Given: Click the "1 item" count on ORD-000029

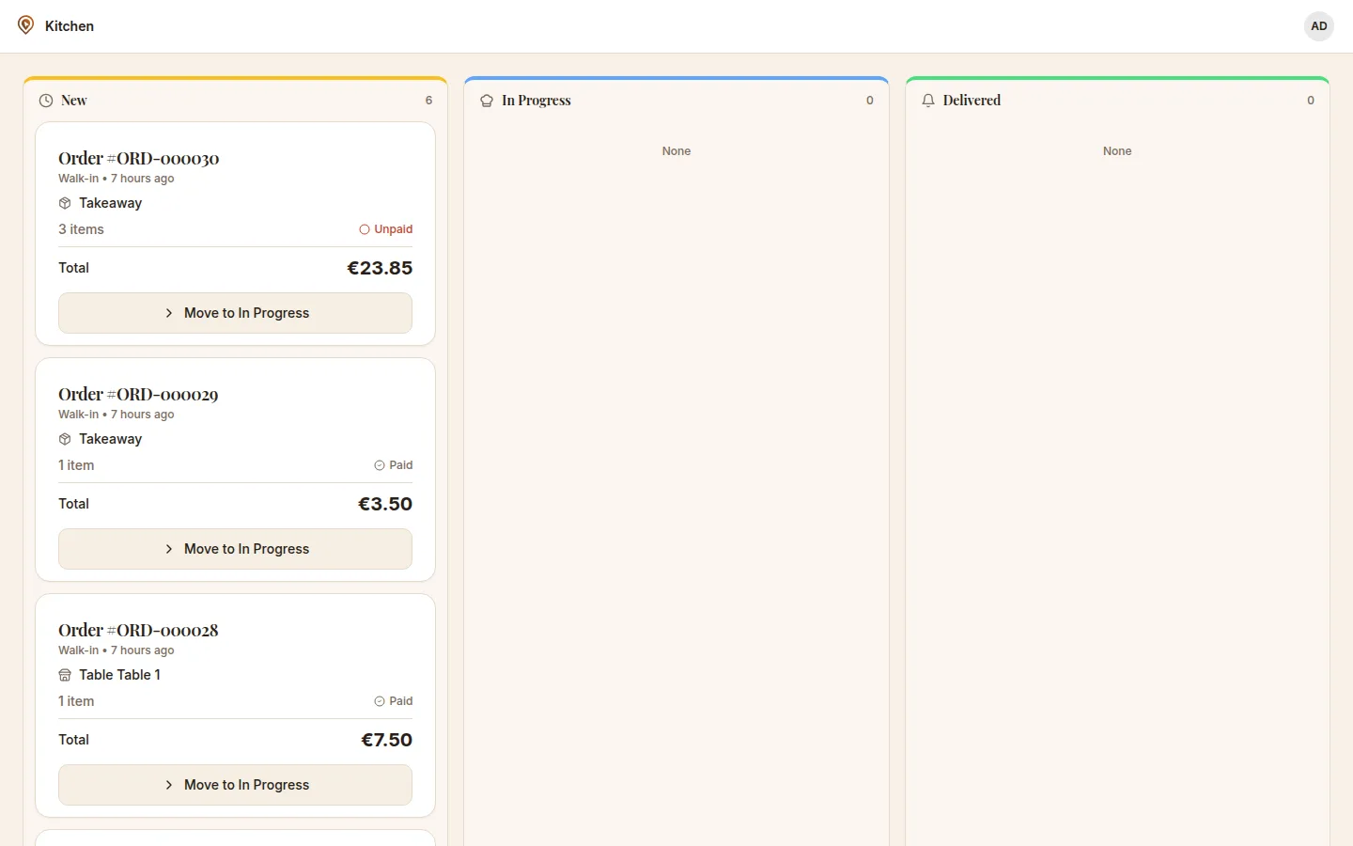Looking at the screenshot, I should [76, 465].
